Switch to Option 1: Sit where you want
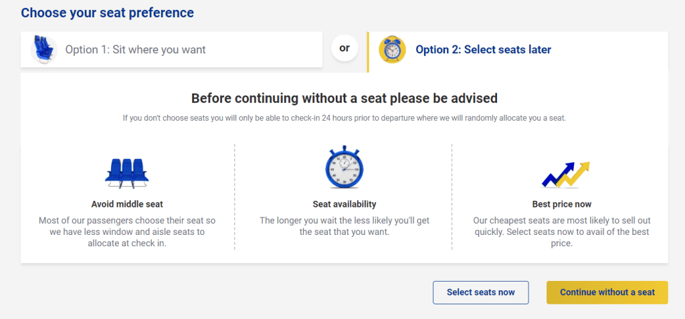The width and height of the screenshot is (685, 319). pos(171,49)
